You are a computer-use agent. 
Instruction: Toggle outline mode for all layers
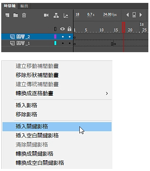pos(55,29)
